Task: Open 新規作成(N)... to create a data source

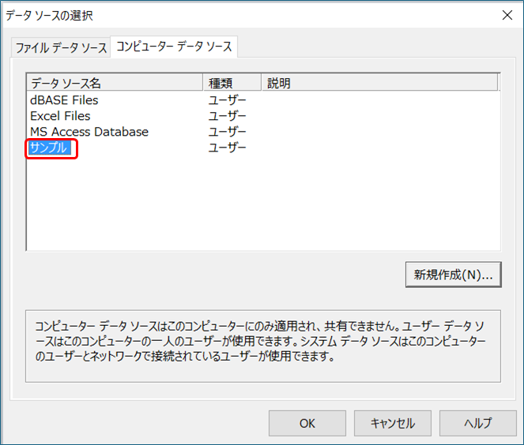Action: pyautogui.click(x=454, y=275)
